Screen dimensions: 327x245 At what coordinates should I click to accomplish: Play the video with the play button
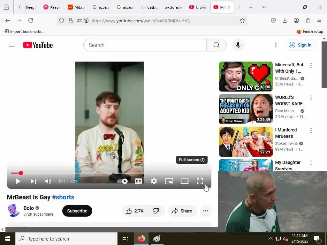18,181
